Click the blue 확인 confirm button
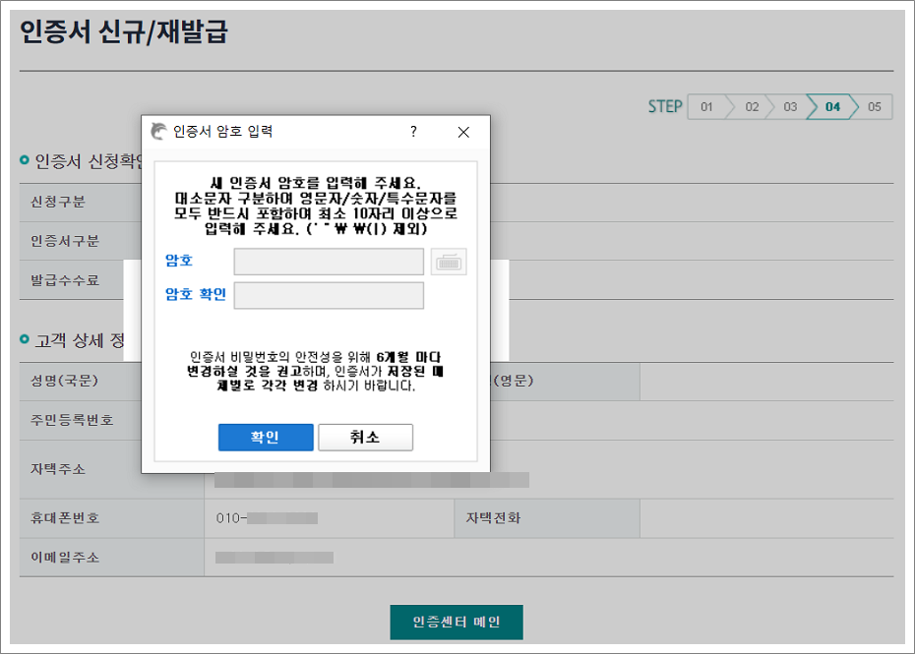The height and width of the screenshot is (654, 915). (266, 437)
